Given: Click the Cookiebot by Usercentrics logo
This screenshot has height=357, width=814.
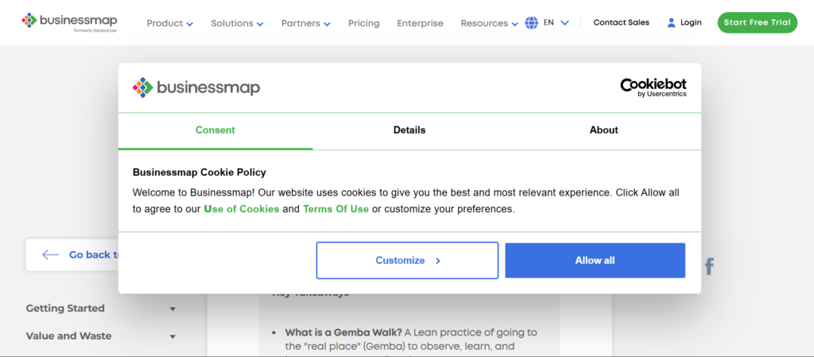Looking at the screenshot, I should 653,87.
